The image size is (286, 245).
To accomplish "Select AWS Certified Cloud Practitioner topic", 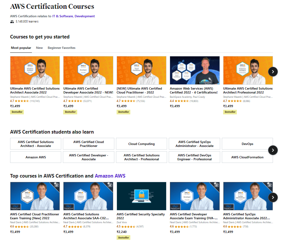I will 89,144.
